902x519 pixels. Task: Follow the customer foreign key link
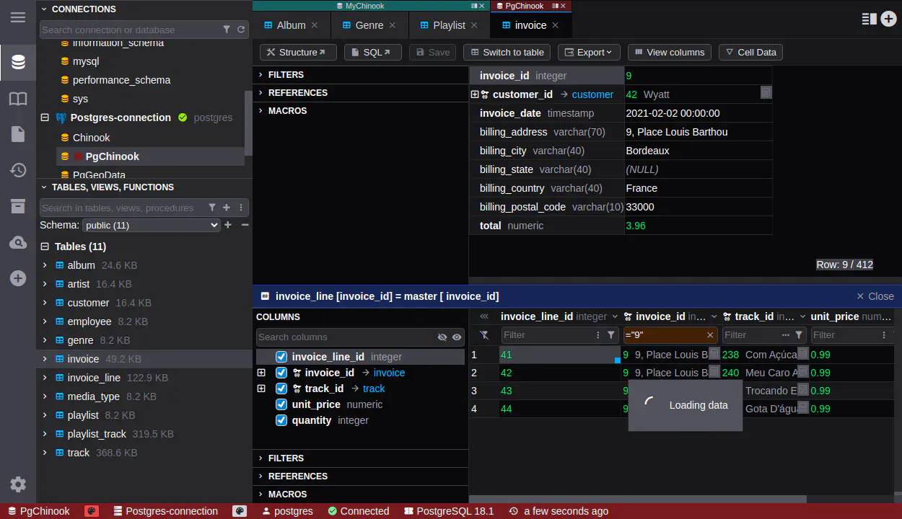(592, 94)
